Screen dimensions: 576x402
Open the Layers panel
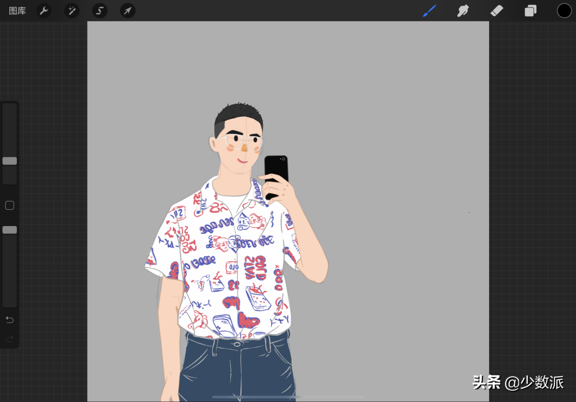530,10
